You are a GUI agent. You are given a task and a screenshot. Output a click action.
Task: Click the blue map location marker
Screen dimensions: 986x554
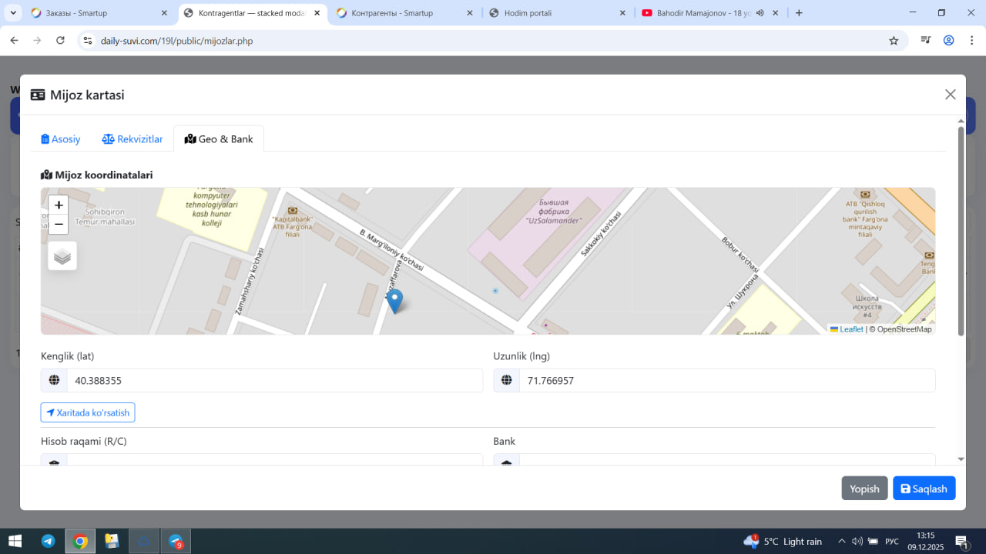(x=394, y=300)
